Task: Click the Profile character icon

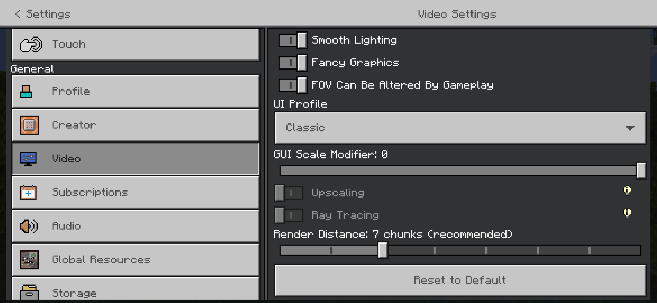Action: click(x=26, y=91)
